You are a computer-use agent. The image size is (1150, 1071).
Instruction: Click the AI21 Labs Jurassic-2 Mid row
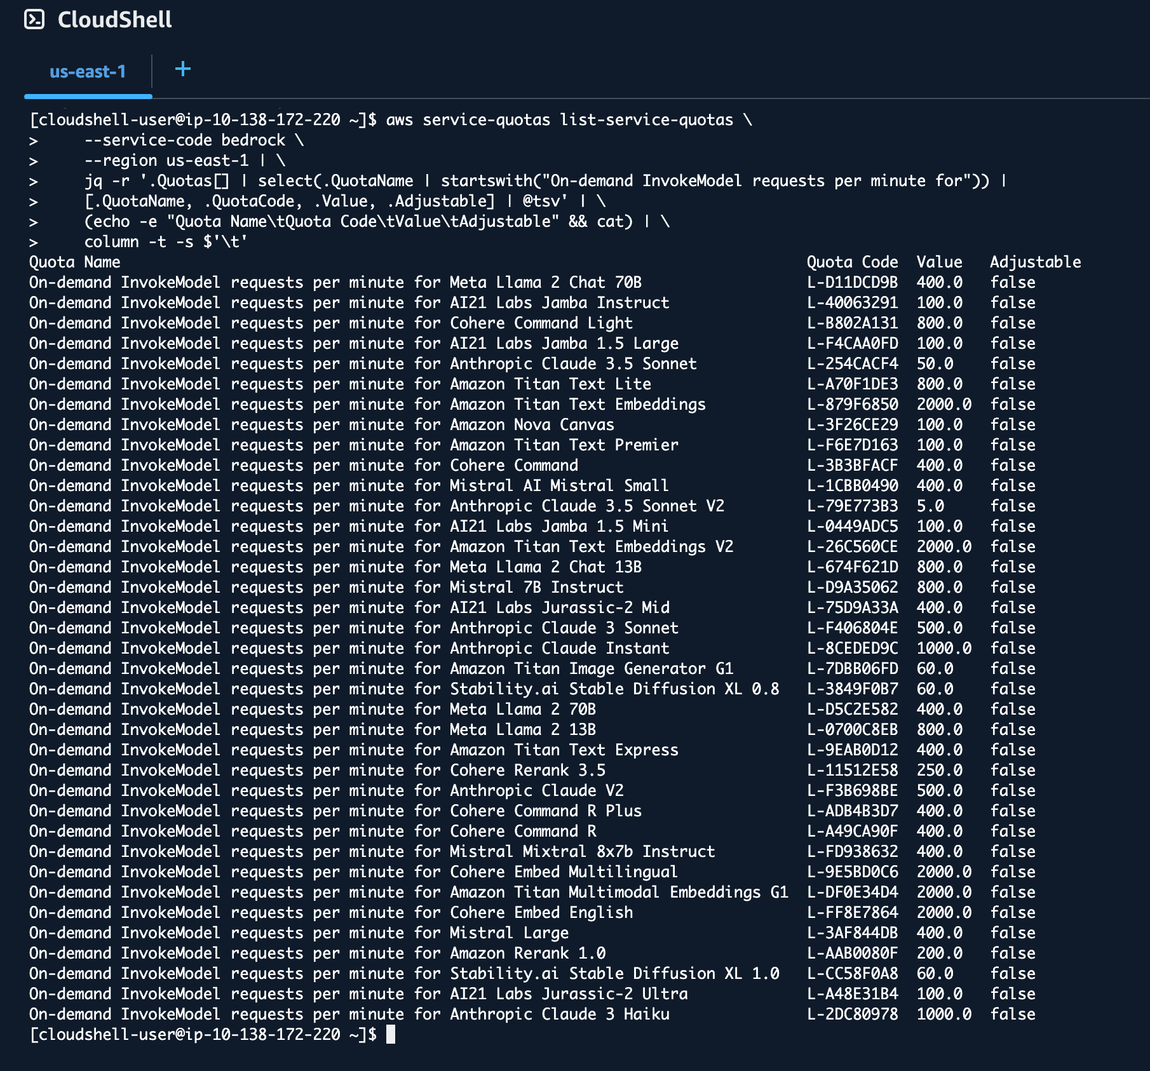point(532,607)
